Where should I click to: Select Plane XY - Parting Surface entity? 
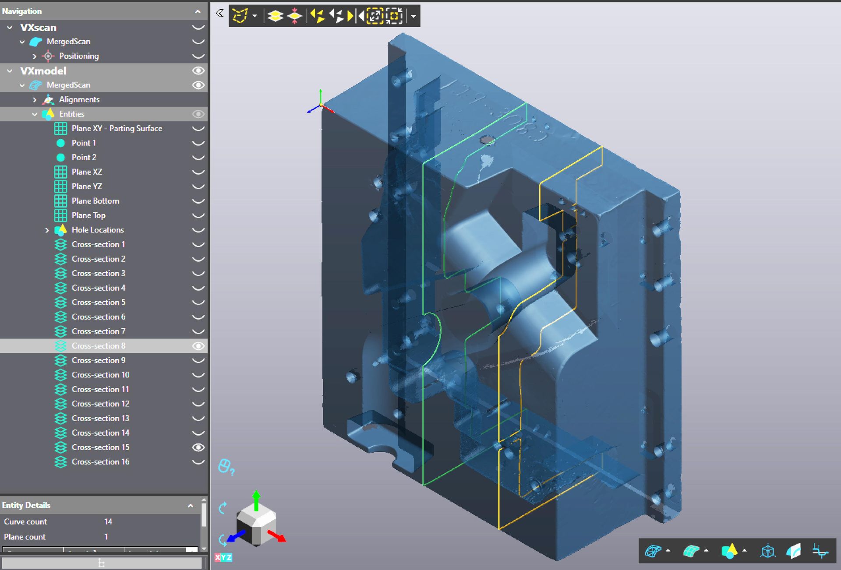point(117,128)
